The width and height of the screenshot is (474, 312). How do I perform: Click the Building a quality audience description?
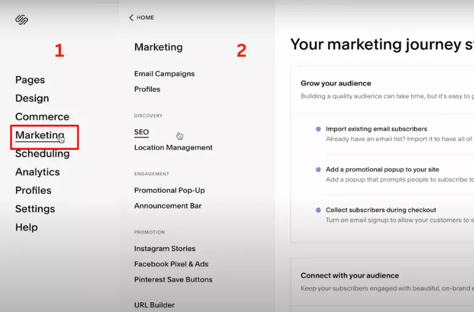pos(387,96)
